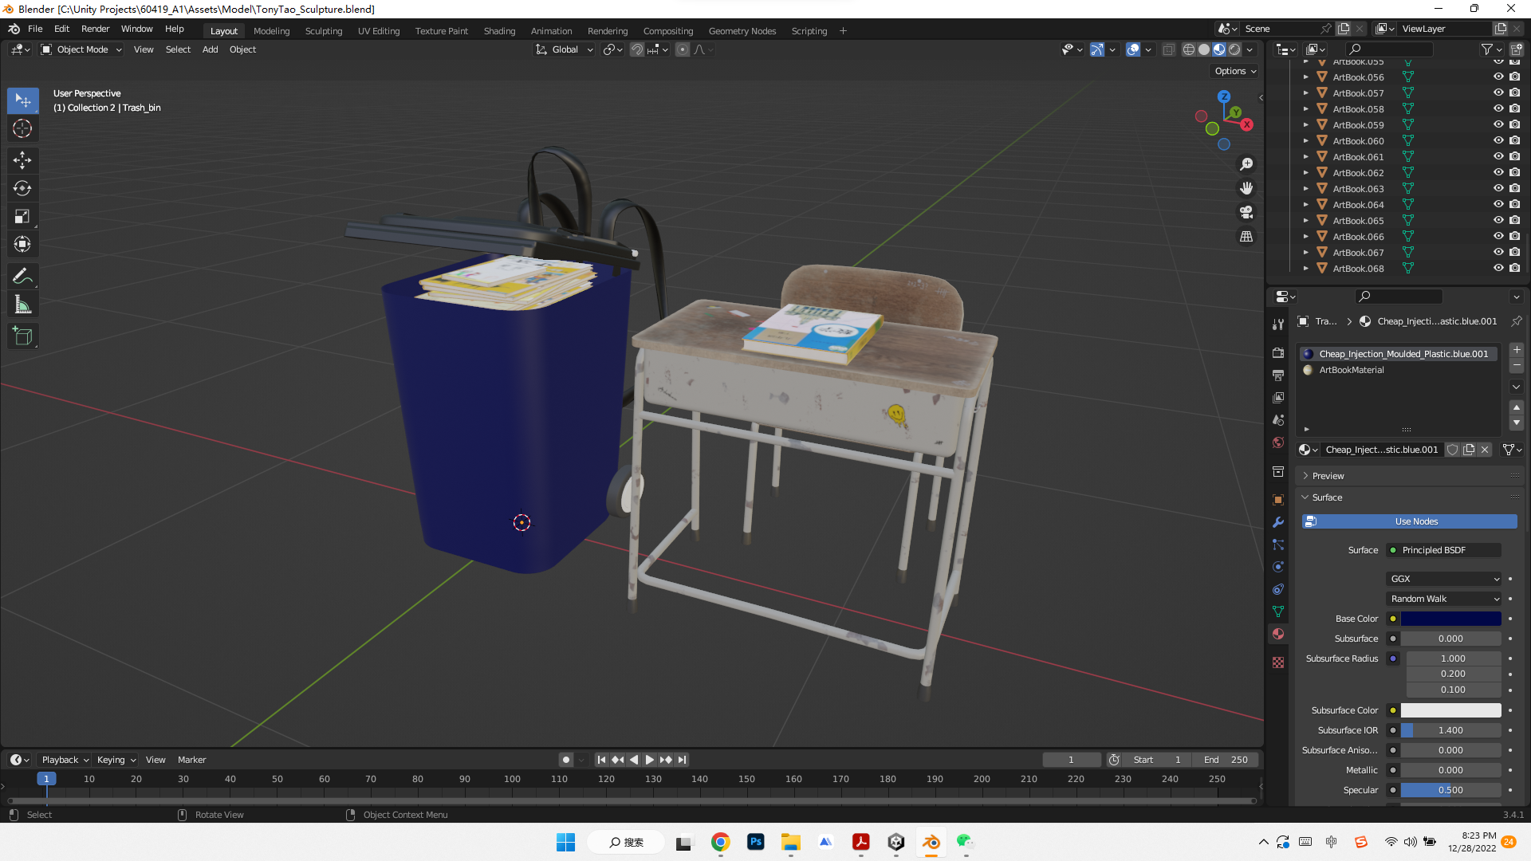Open the Render menu

point(95,29)
